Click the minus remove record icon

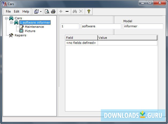point(67,11)
